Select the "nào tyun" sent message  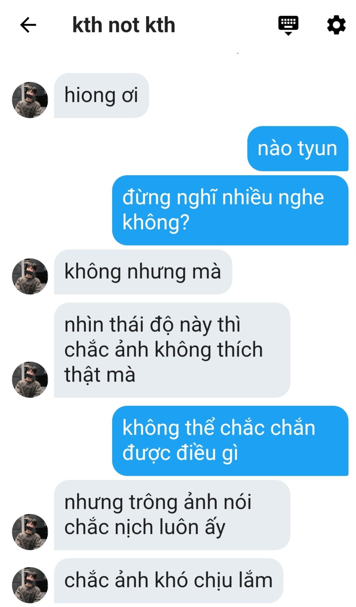coord(298,149)
